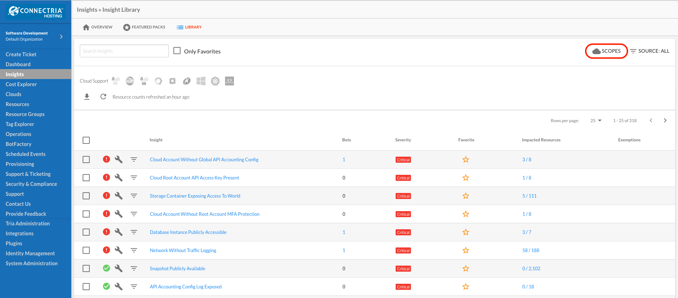Go to next page of insights

click(x=665, y=120)
